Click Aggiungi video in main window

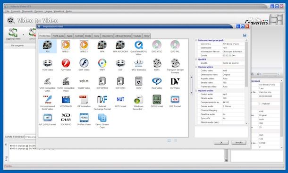tap(13, 34)
